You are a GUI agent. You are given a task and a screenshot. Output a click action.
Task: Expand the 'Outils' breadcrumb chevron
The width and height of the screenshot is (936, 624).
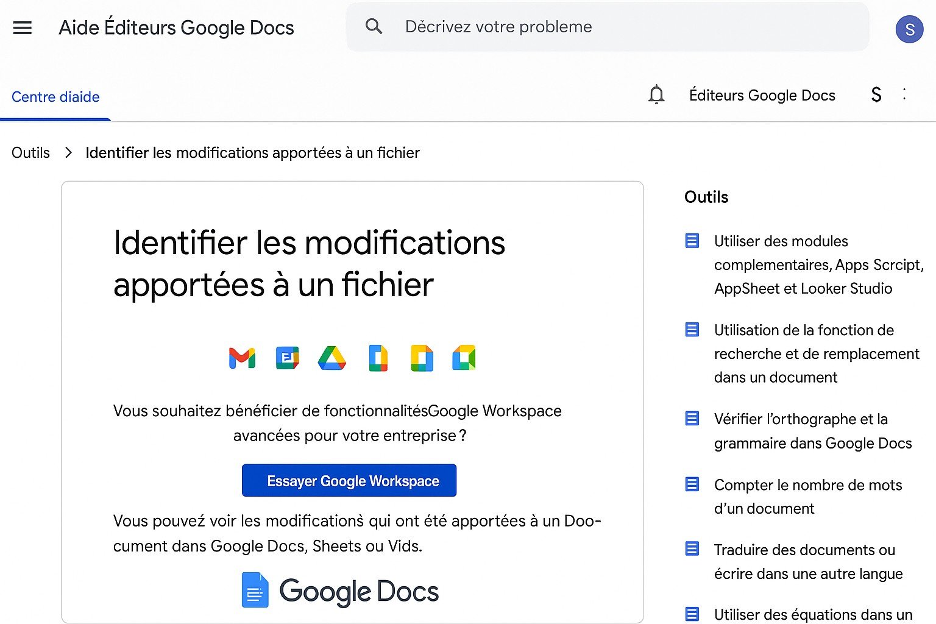(x=68, y=153)
